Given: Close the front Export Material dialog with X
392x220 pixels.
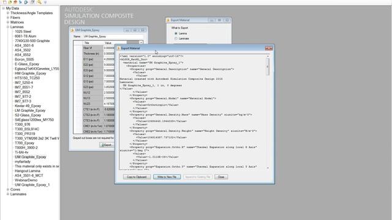Looking at the screenshot, I should coord(269,48).
